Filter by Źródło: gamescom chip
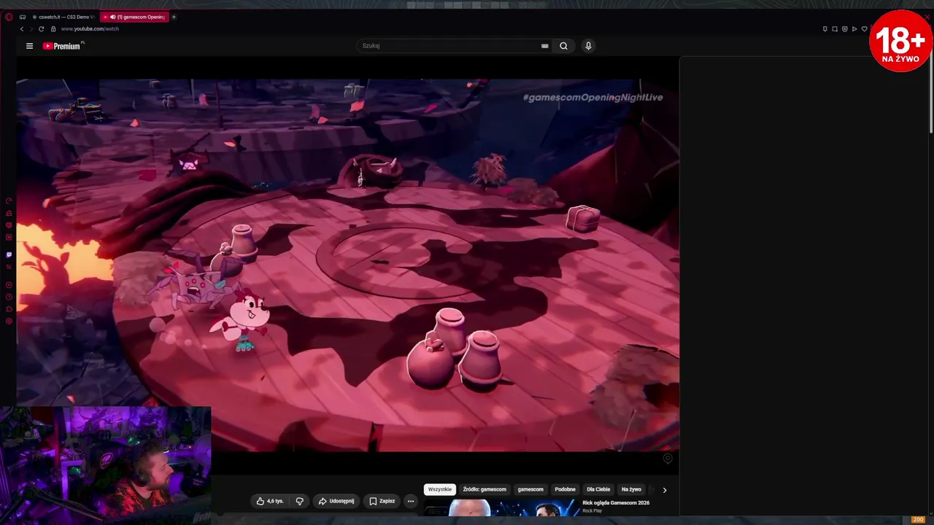The image size is (934, 525). [485, 489]
